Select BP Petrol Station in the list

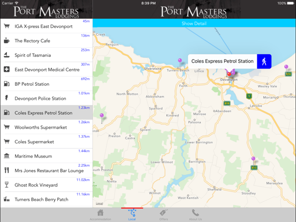point(47,84)
